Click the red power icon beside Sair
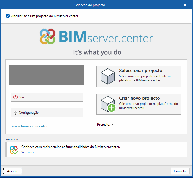This screenshot has width=193, height=178. 16,97
